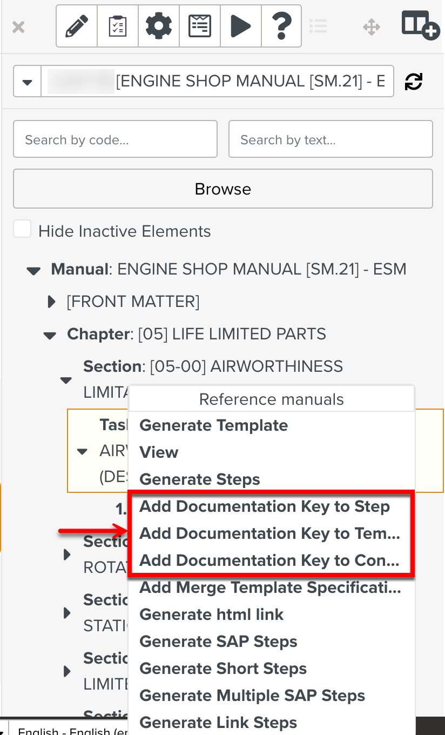The height and width of the screenshot is (735, 445).
Task: Click the Search by text field
Action: [330, 139]
